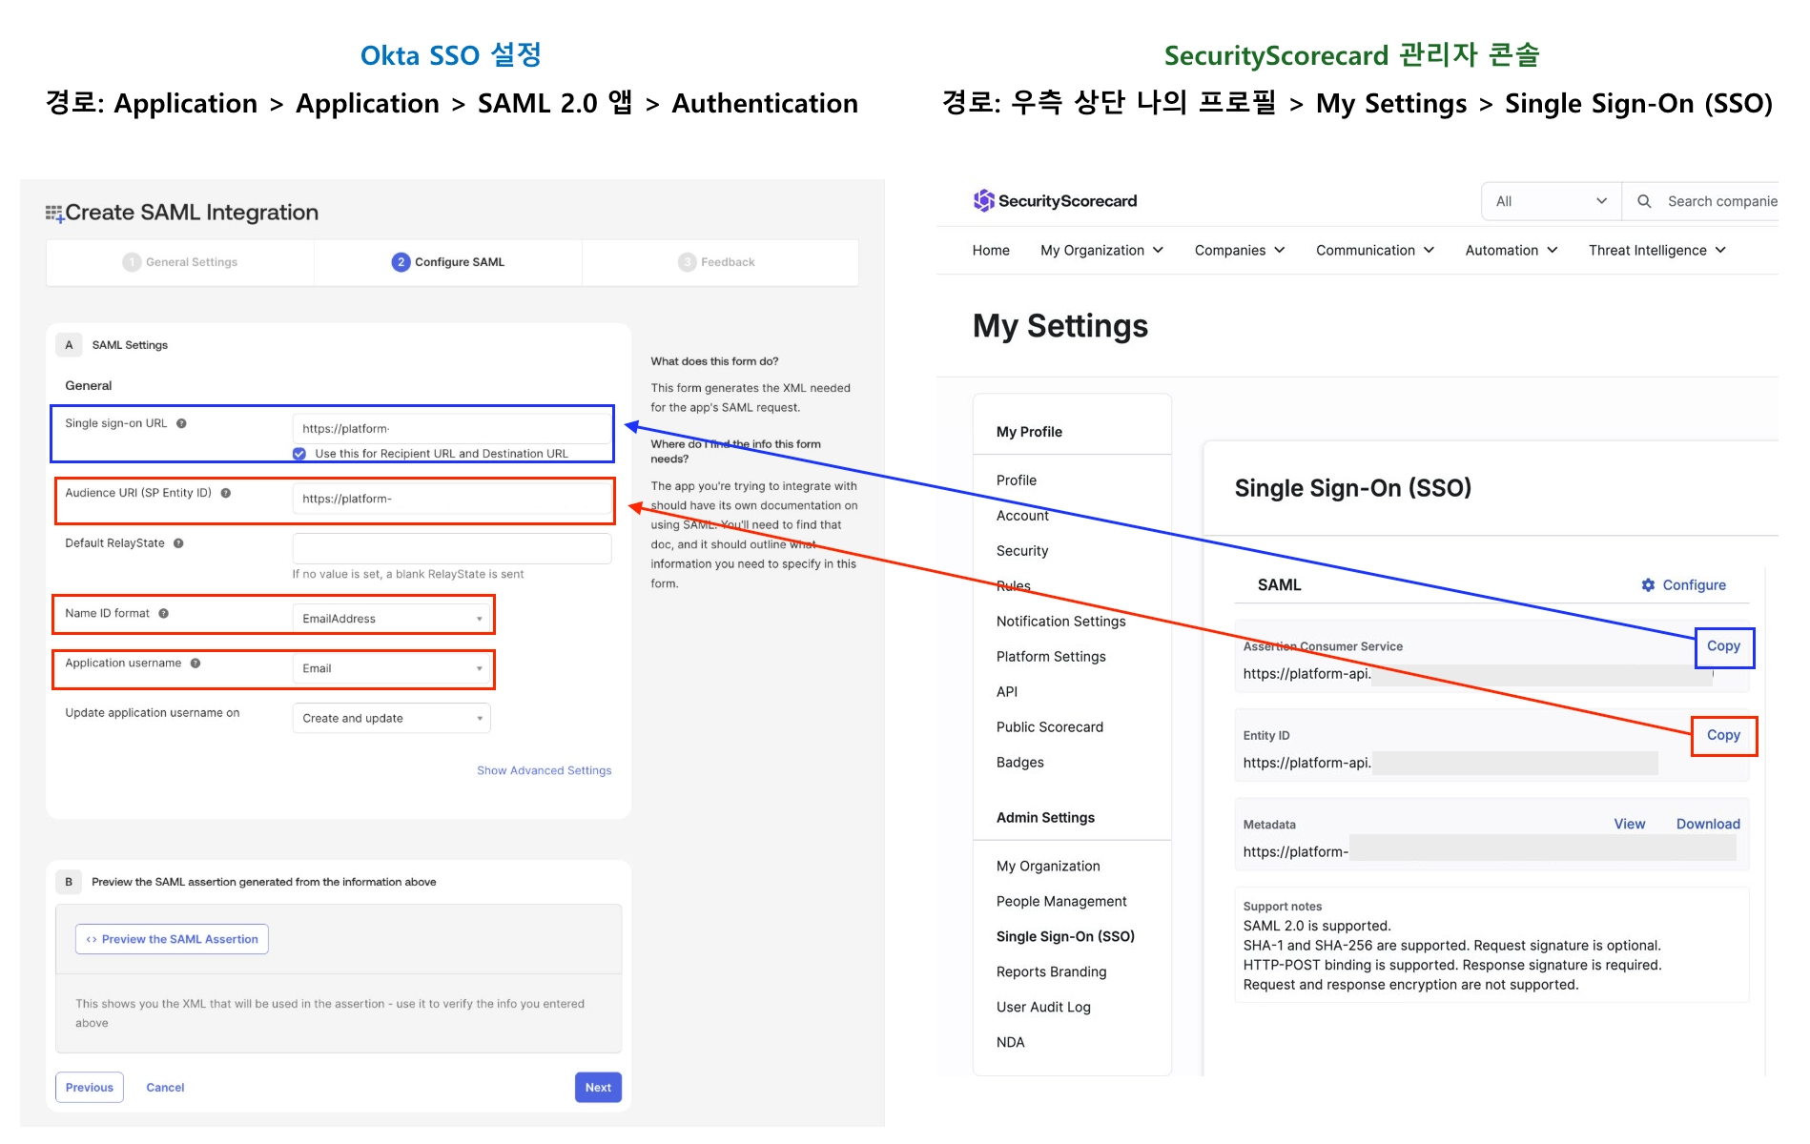Open Update application username on dropdown
The image size is (1810, 1144).
pyautogui.click(x=391, y=718)
